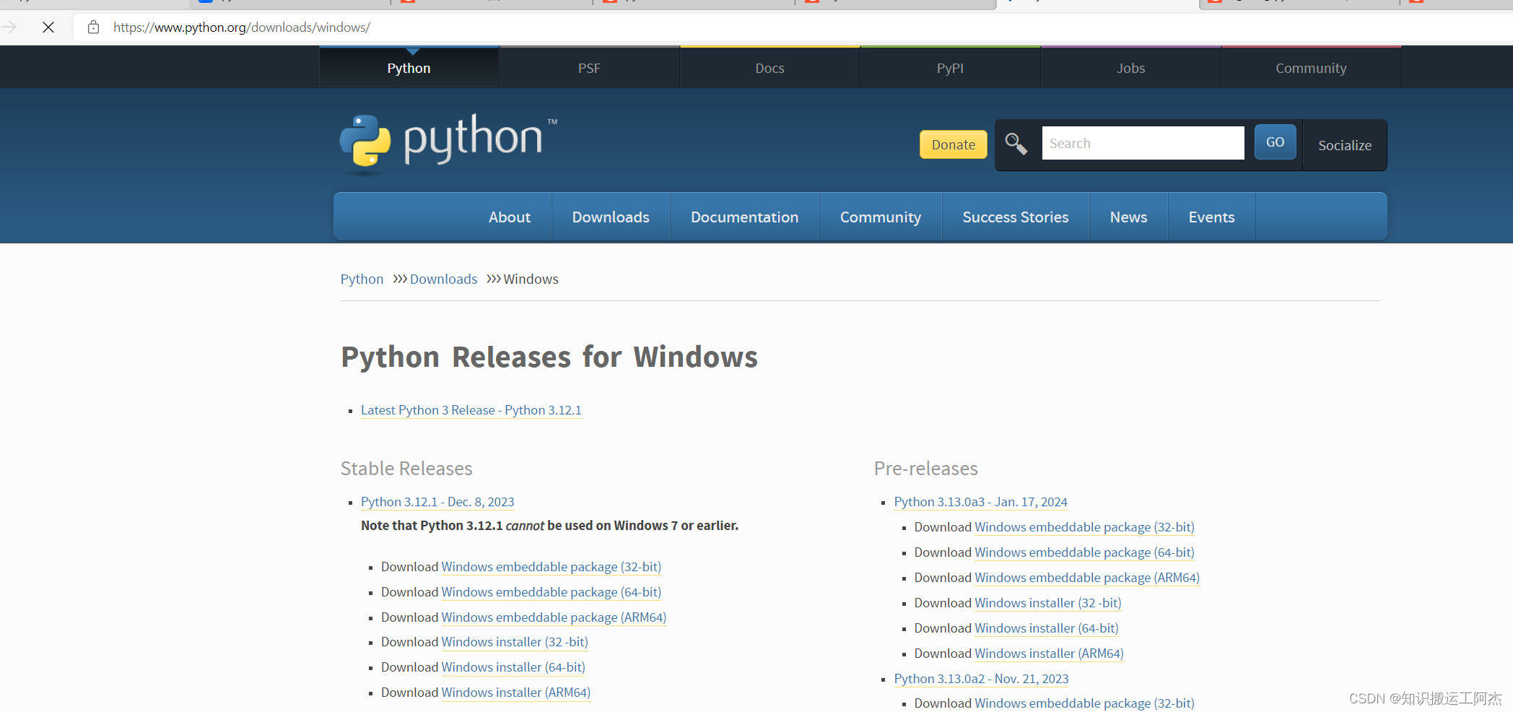Image resolution: width=1513 pixels, height=712 pixels.
Task: Open the About main menu
Action: point(510,217)
